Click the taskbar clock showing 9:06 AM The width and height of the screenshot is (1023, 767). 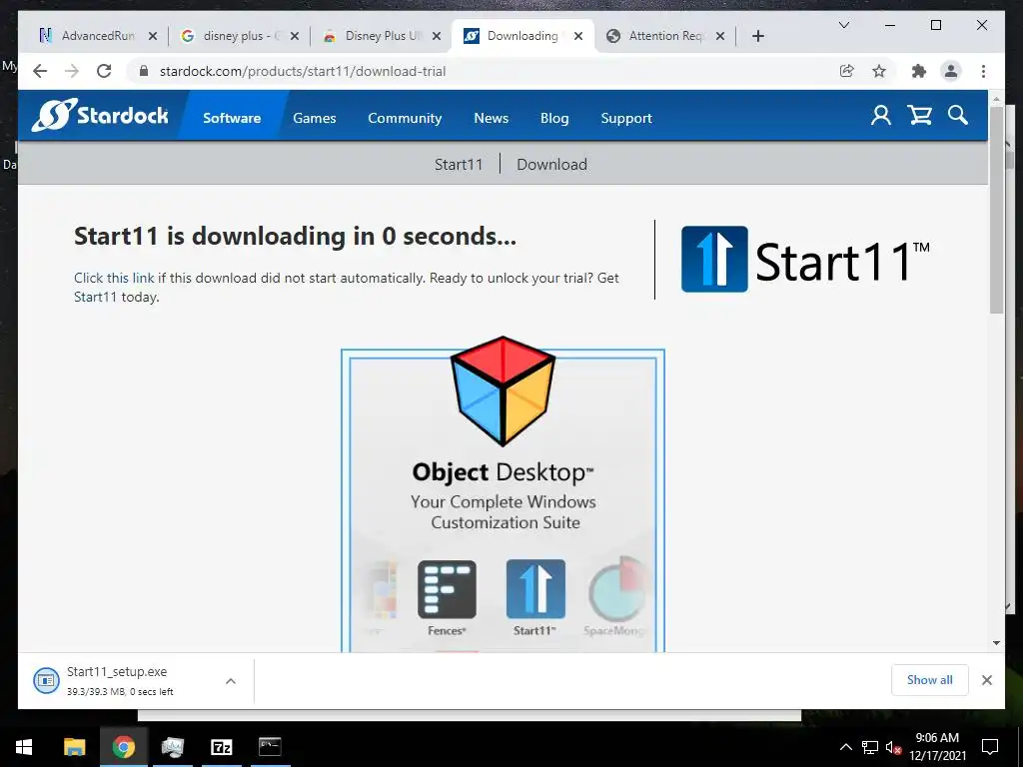coord(937,747)
